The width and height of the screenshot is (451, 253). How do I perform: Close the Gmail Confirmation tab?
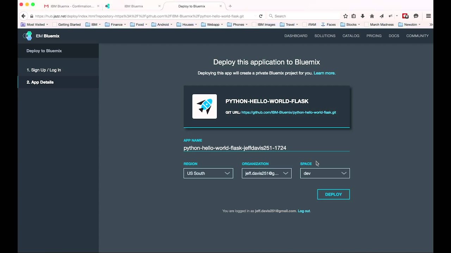pyautogui.click(x=98, y=6)
